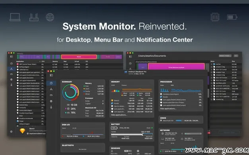
Task: Sort by Virtual column in applications window
Action: [x=76, y=61]
